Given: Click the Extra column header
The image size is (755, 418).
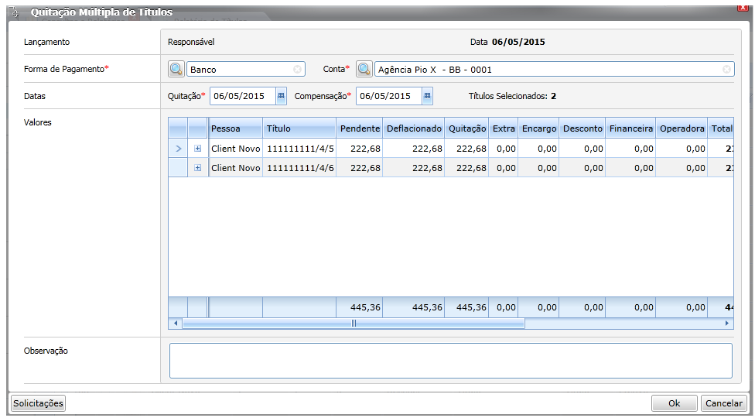Looking at the screenshot, I should coord(503,128).
